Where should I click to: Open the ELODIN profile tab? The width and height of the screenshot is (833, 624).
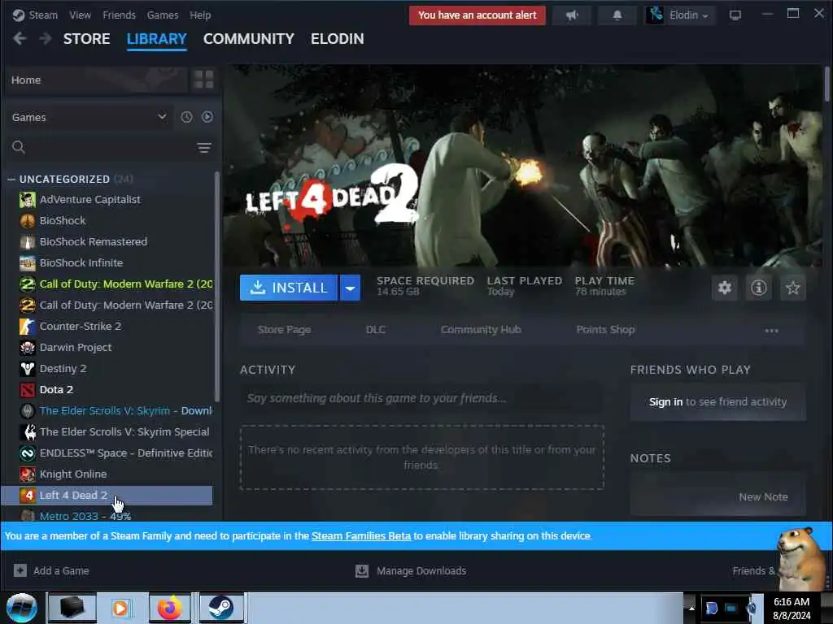pyautogui.click(x=338, y=39)
